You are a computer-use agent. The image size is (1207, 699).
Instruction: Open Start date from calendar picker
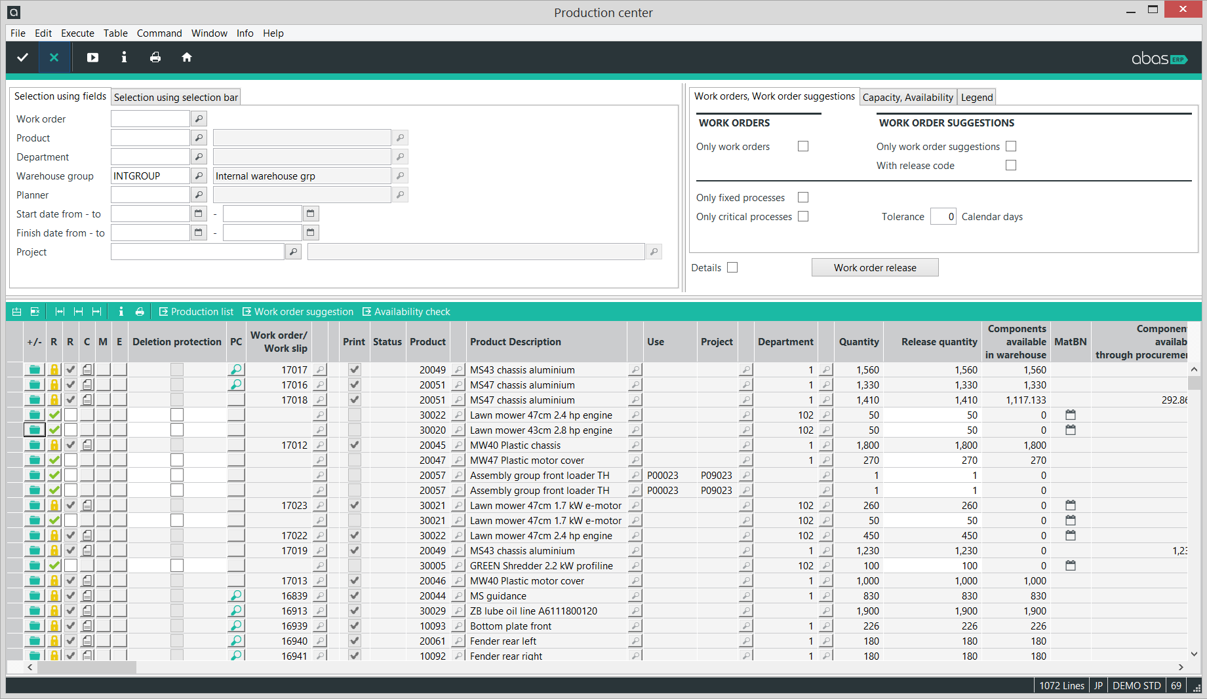(x=199, y=214)
